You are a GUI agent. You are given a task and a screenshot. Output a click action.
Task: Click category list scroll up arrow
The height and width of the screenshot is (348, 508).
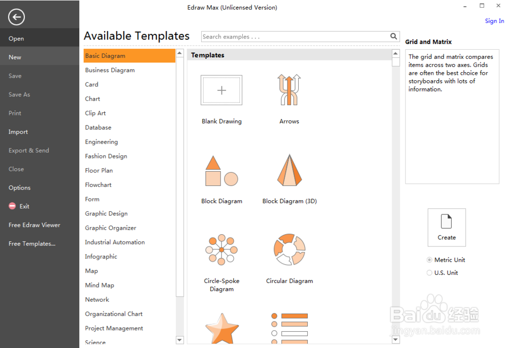coord(179,53)
